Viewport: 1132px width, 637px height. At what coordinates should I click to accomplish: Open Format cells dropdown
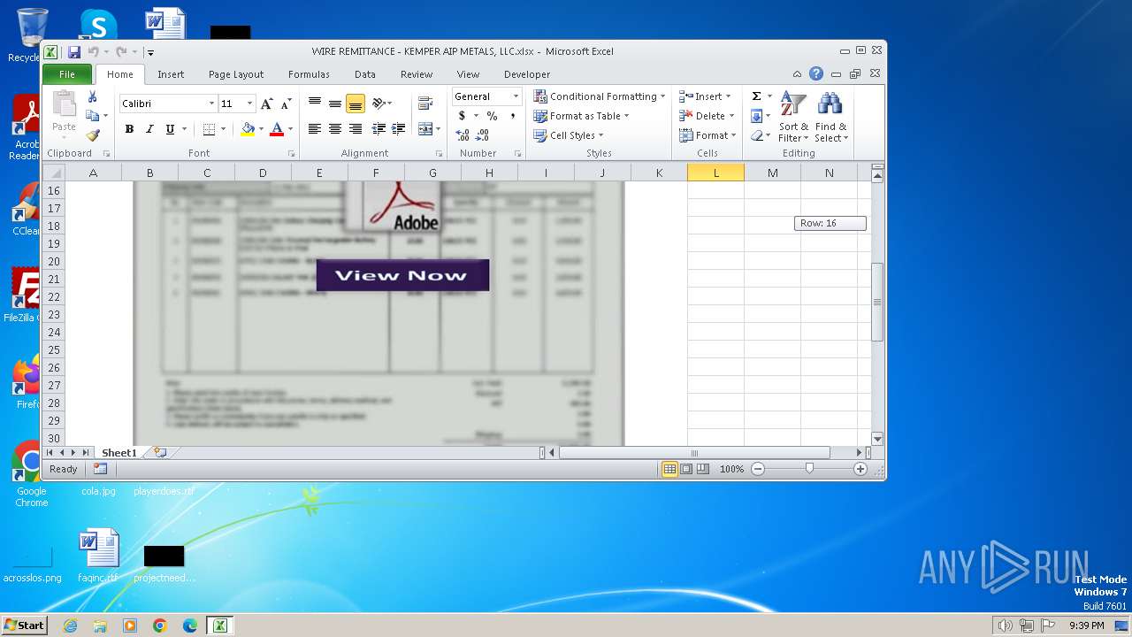coord(733,135)
